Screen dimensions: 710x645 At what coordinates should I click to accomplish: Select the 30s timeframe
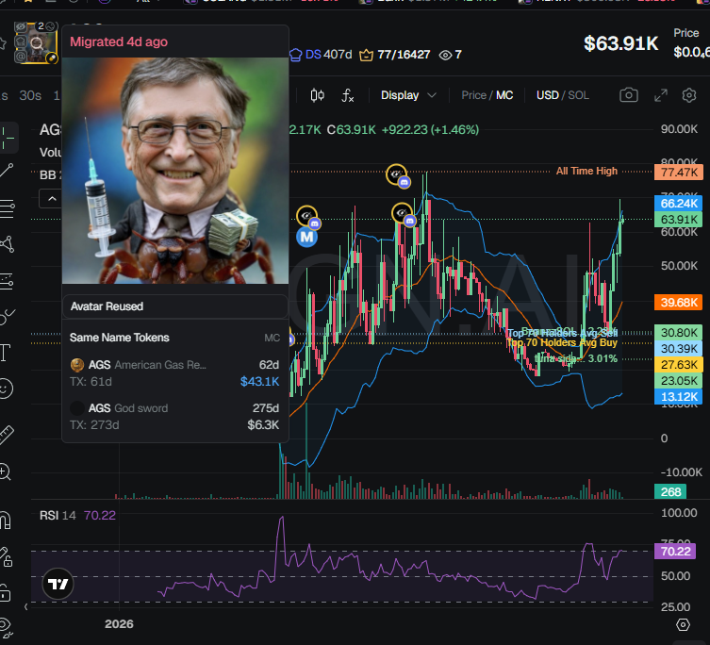(x=30, y=95)
